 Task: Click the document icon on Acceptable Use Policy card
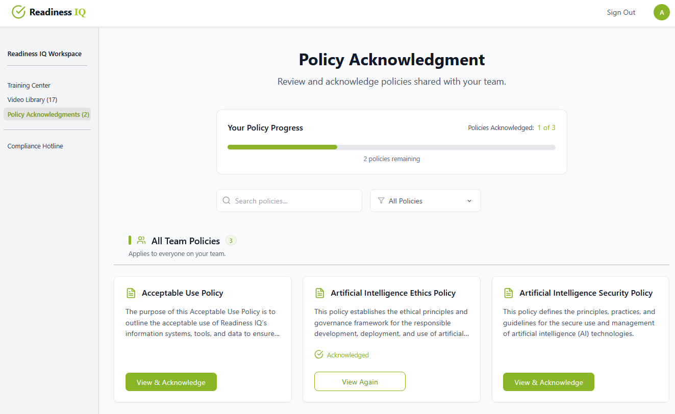[131, 293]
